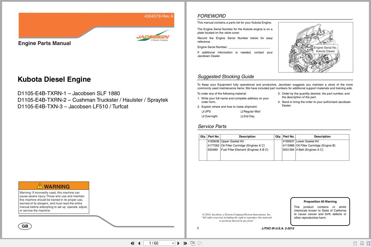Click the 4304579-Rev A document number
371x247 pixels.
click(159, 16)
